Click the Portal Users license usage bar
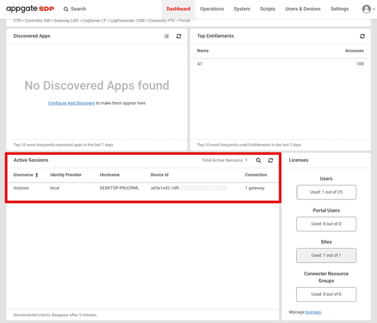Screen dimensions: 377x323 coord(326,224)
